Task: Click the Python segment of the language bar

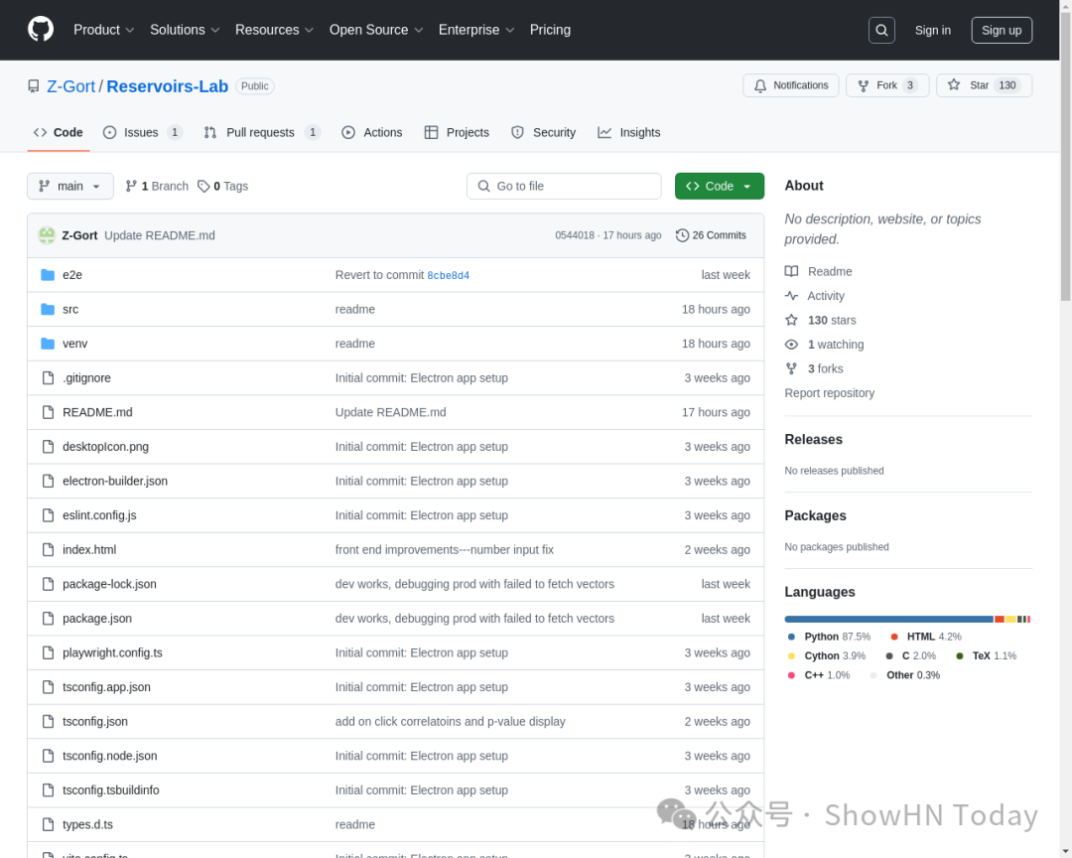Action: point(888,620)
